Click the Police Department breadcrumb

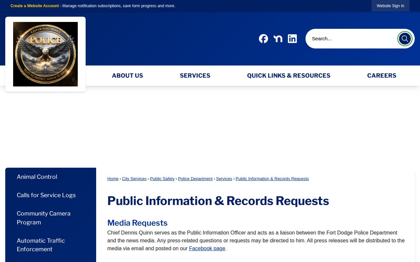click(x=195, y=179)
